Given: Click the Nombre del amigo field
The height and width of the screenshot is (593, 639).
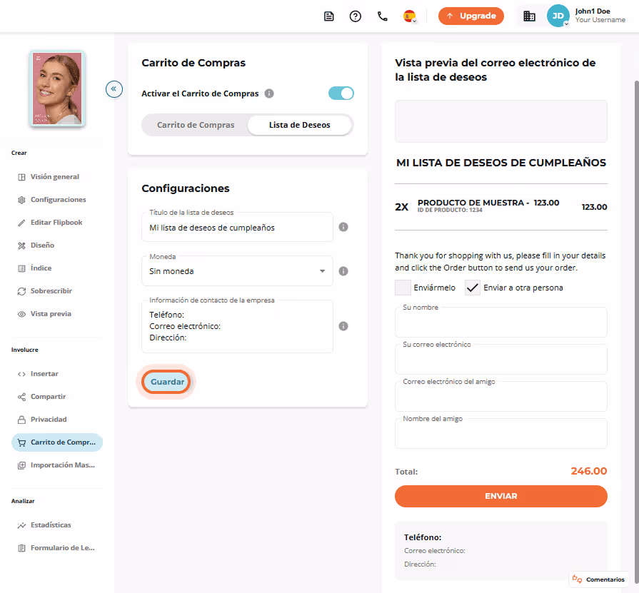Looking at the screenshot, I should click(x=501, y=434).
